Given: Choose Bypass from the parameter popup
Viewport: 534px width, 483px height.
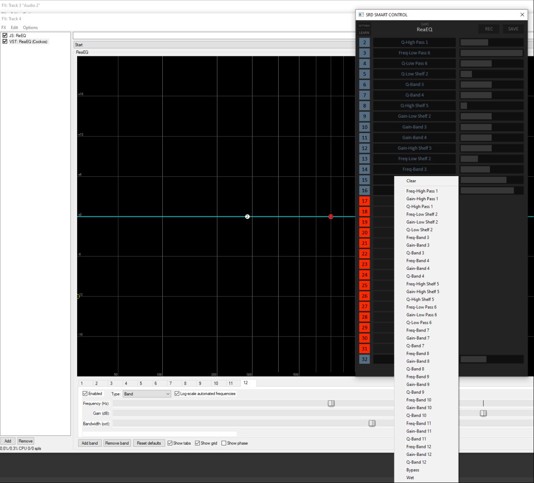Looking at the screenshot, I should point(426,470).
